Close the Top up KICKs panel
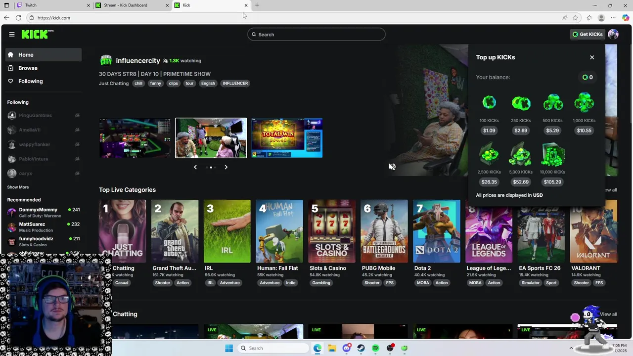The width and height of the screenshot is (633, 356). pos(592,57)
